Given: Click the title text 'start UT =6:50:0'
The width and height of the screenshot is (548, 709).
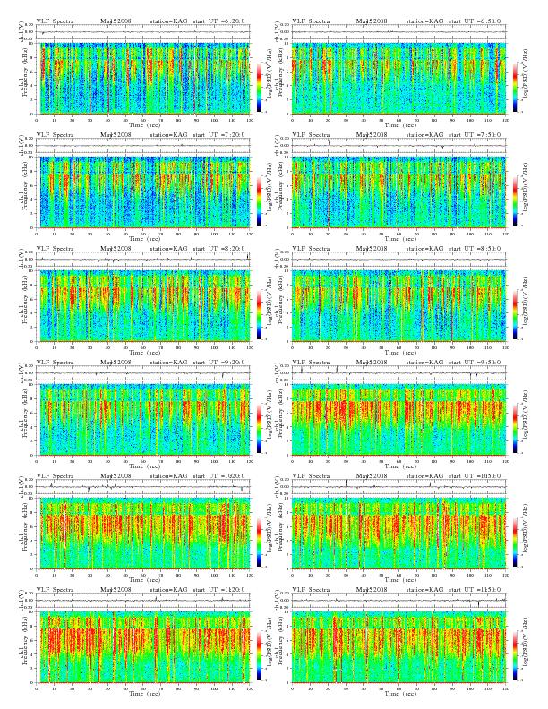Looking at the screenshot, I should point(475,21).
